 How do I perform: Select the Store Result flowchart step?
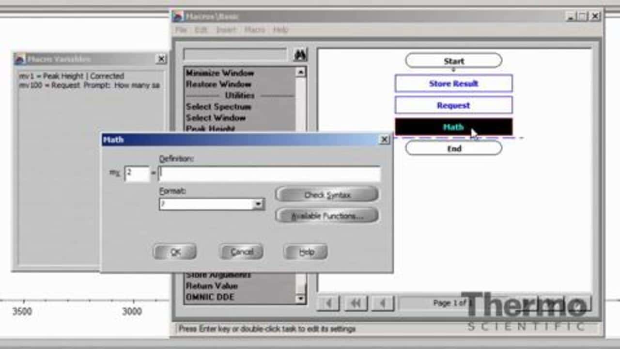(453, 83)
